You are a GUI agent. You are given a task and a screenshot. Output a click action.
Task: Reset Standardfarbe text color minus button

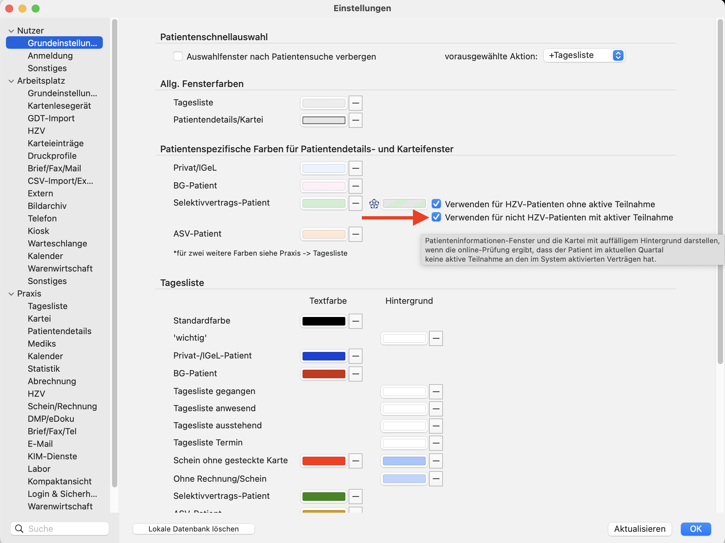[356, 321]
